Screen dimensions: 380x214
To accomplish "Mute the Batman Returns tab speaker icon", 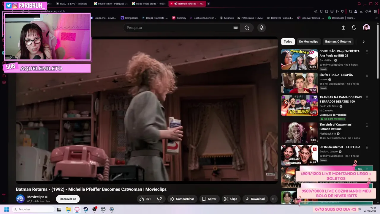I will coord(176,4).
